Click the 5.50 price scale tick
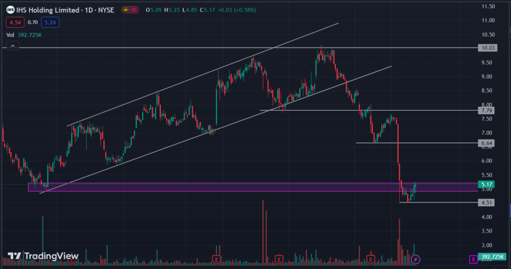The width and height of the screenshot is (511, 269). click(487, 175)
